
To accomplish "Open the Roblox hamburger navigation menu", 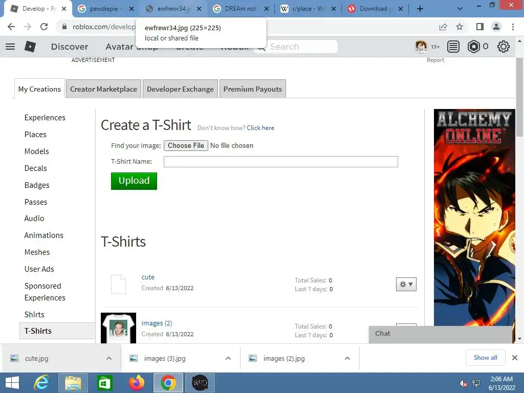I will click(x=10, y=47).
